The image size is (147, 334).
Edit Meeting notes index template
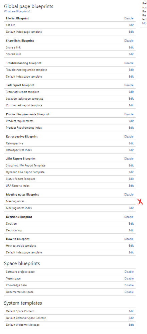coord(131,208)
